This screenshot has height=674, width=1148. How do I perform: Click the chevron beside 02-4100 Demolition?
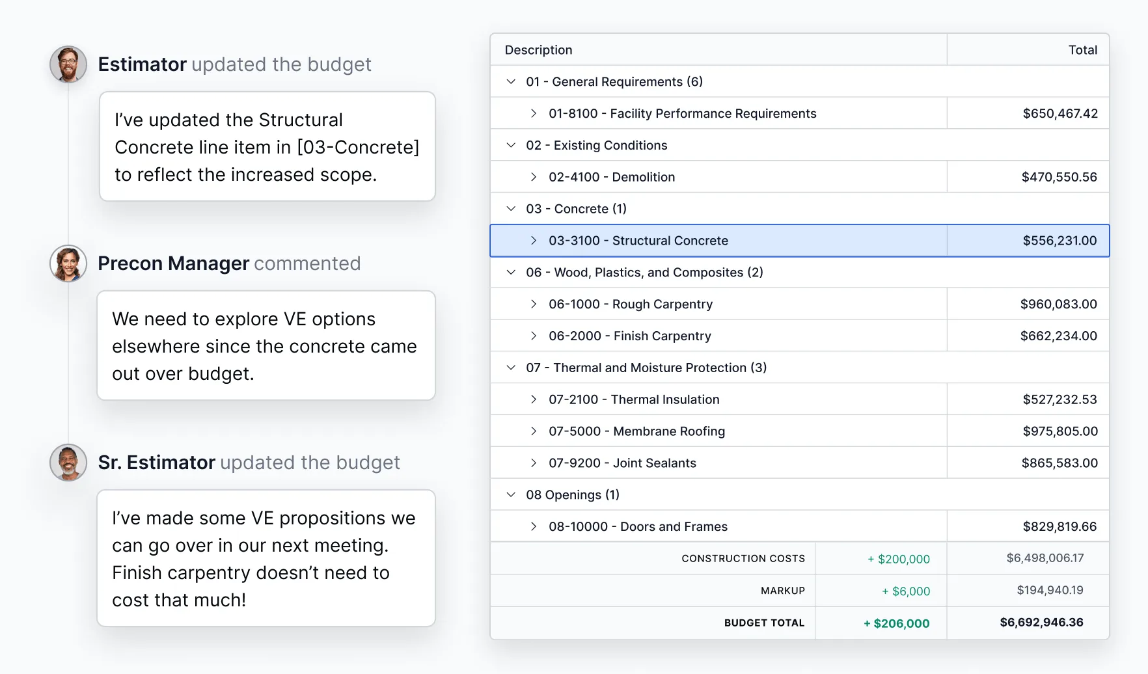[534, 176]
